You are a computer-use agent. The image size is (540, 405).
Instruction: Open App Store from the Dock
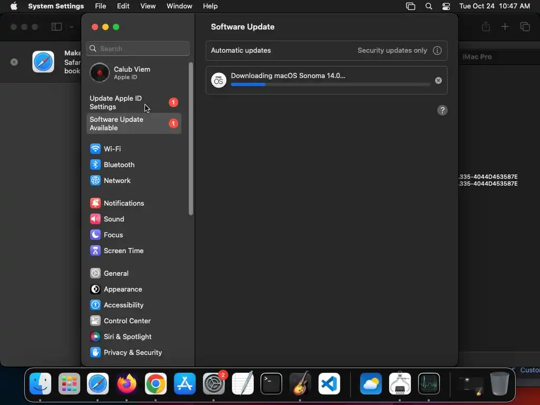(185, 383)
